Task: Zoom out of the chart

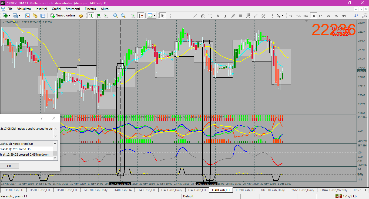Action: tap(123, 16)
